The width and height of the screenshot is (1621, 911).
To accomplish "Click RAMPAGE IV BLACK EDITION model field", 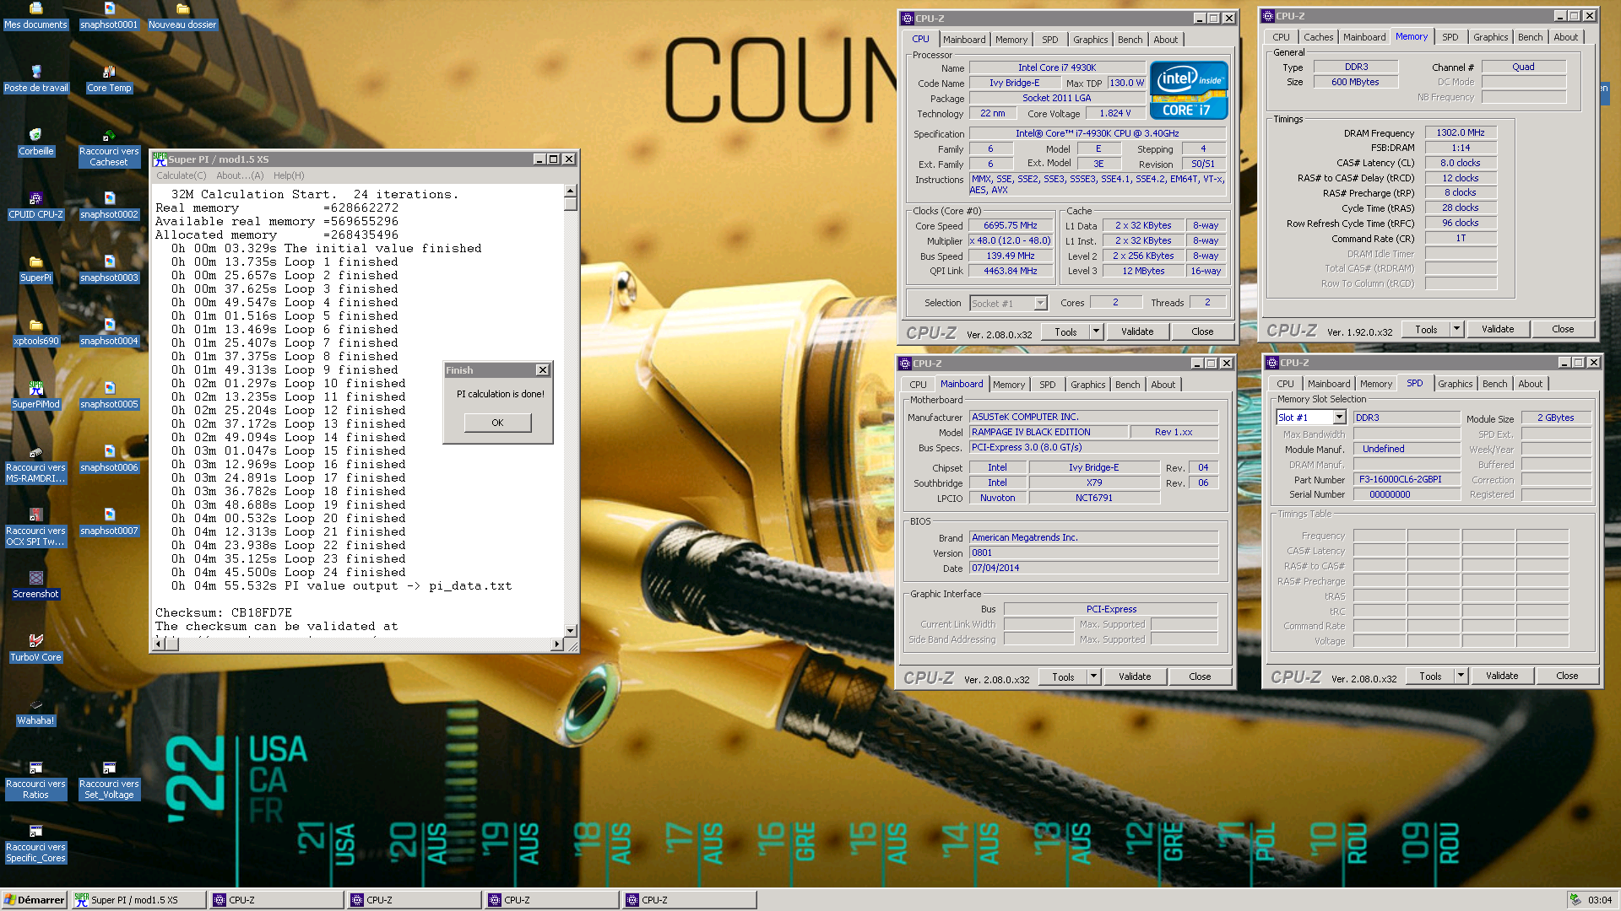I will 1049,432.
